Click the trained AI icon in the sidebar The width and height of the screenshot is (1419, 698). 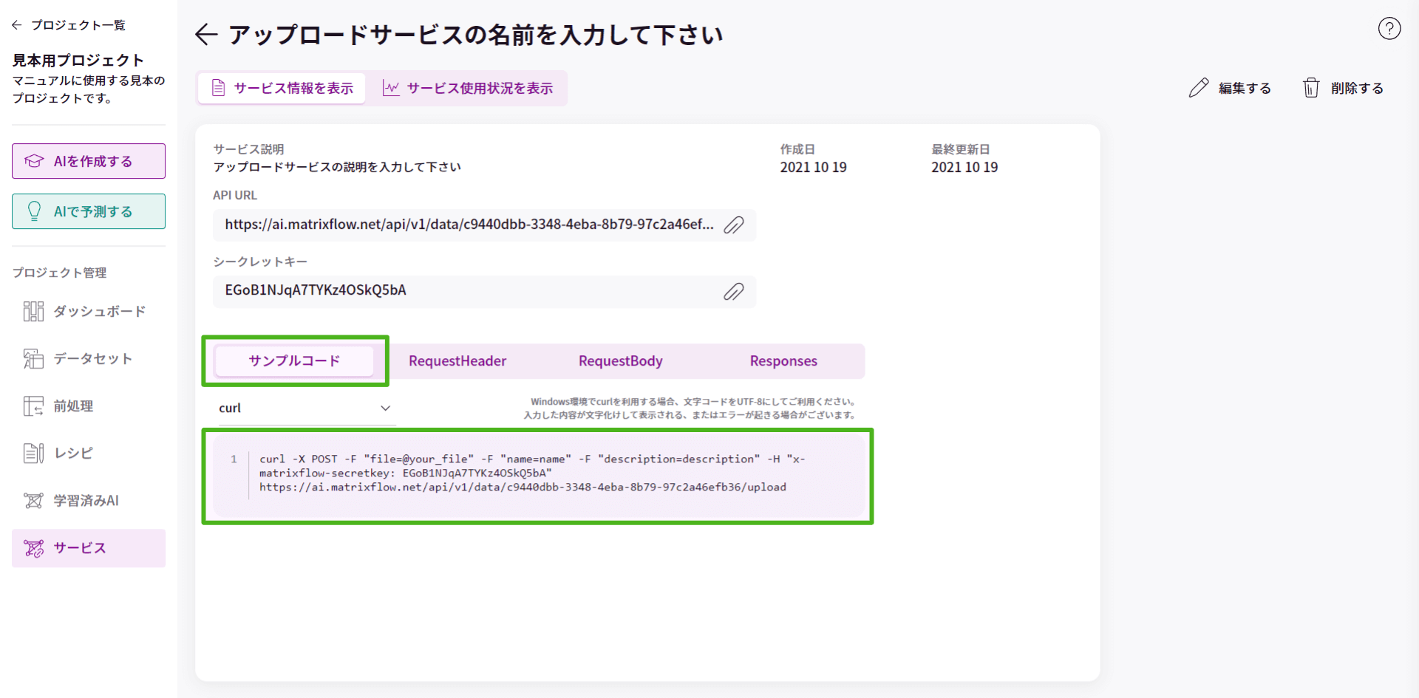33,500
